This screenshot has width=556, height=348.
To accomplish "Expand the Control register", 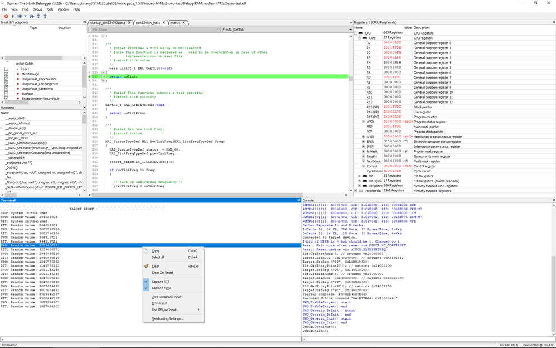I will [363, 166].
